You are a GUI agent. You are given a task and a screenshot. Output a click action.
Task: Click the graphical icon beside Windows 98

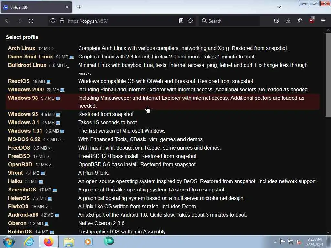point(58,98)
